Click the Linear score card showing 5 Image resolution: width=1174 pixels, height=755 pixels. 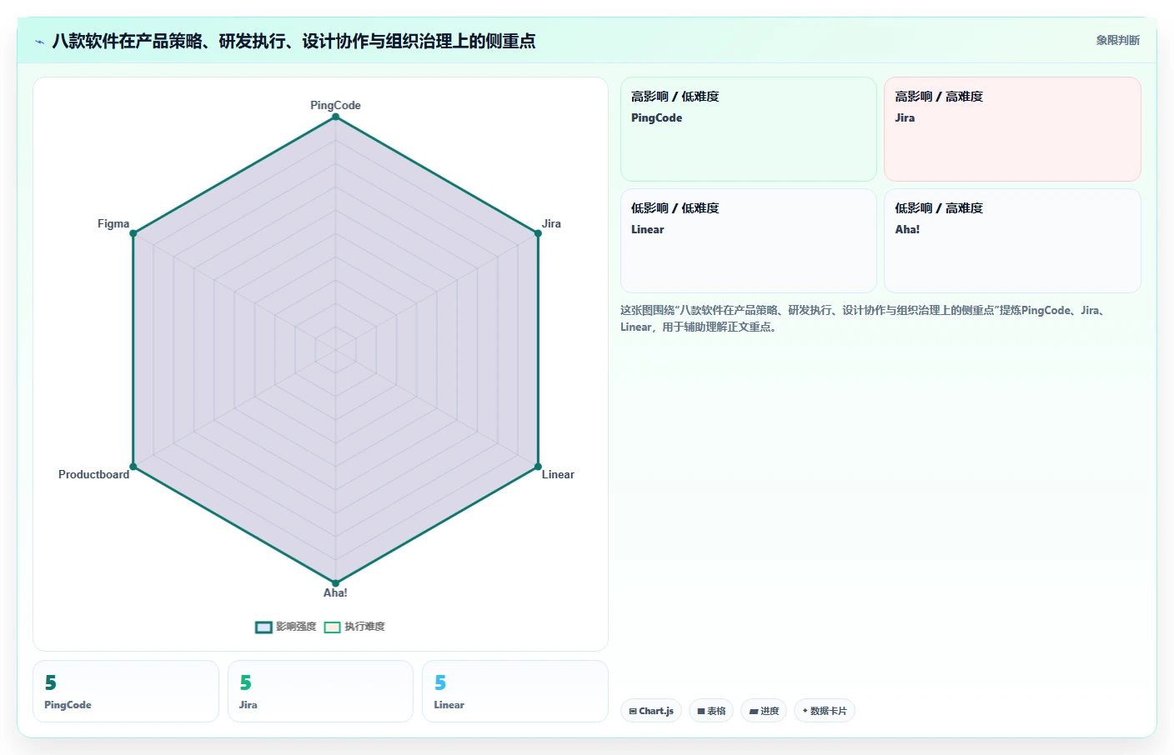coord(515,691)
